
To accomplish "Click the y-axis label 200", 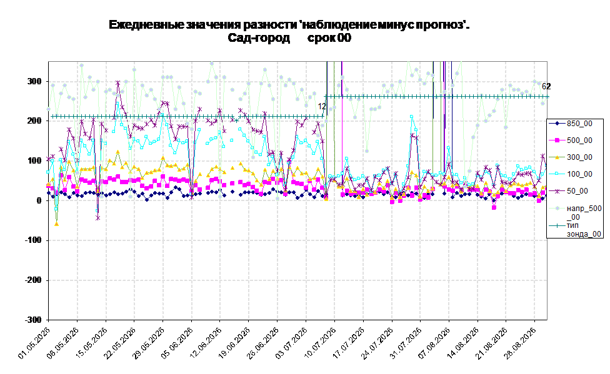I will 34,121.
